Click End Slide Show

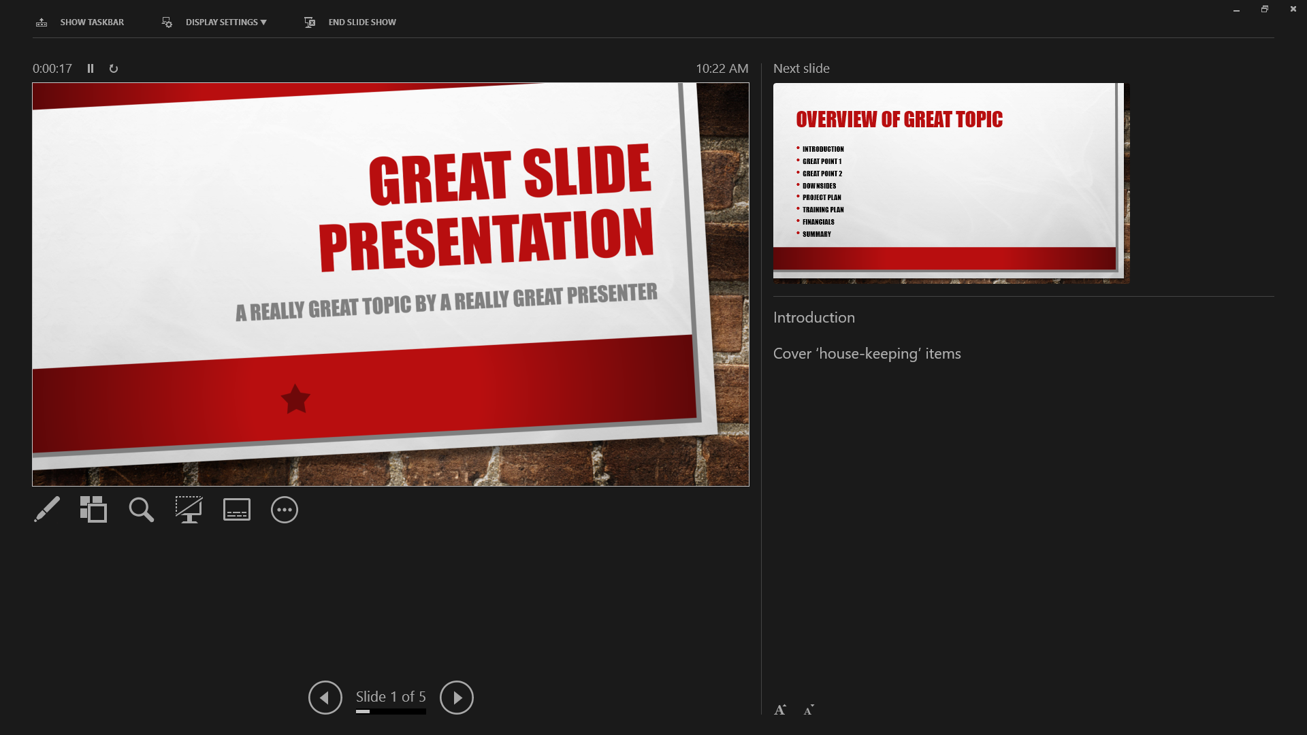350,22
